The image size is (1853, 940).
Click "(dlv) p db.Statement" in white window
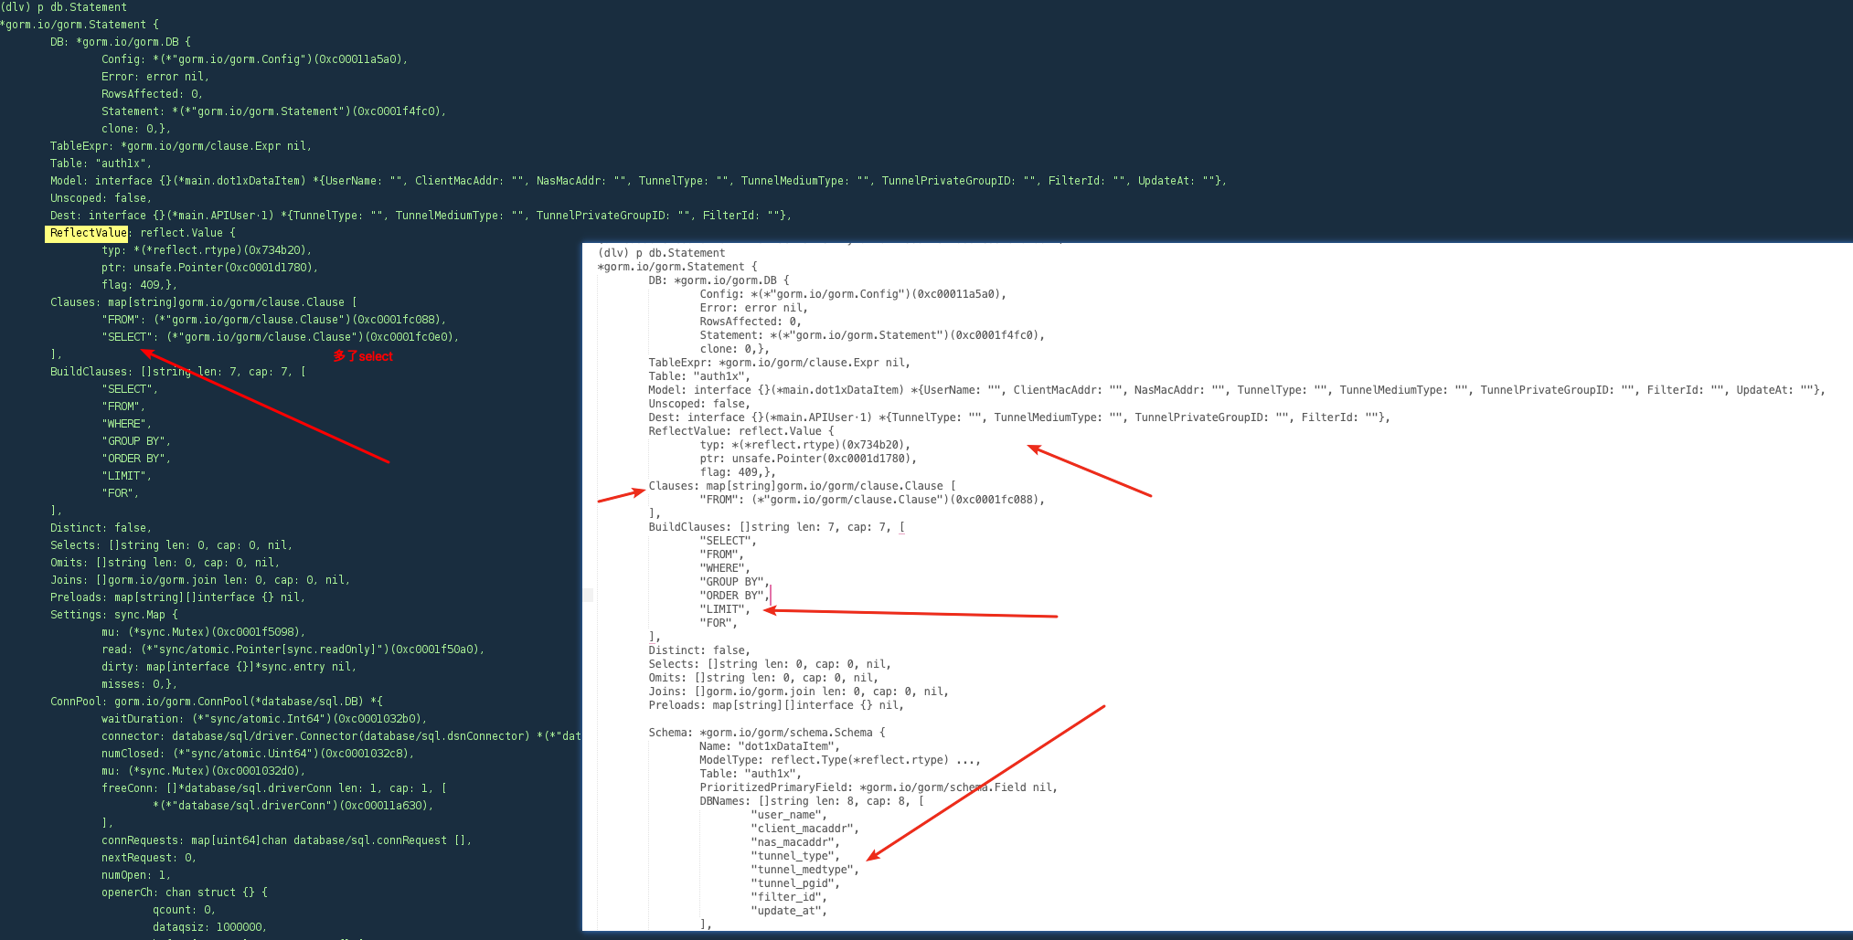(662, 253)
